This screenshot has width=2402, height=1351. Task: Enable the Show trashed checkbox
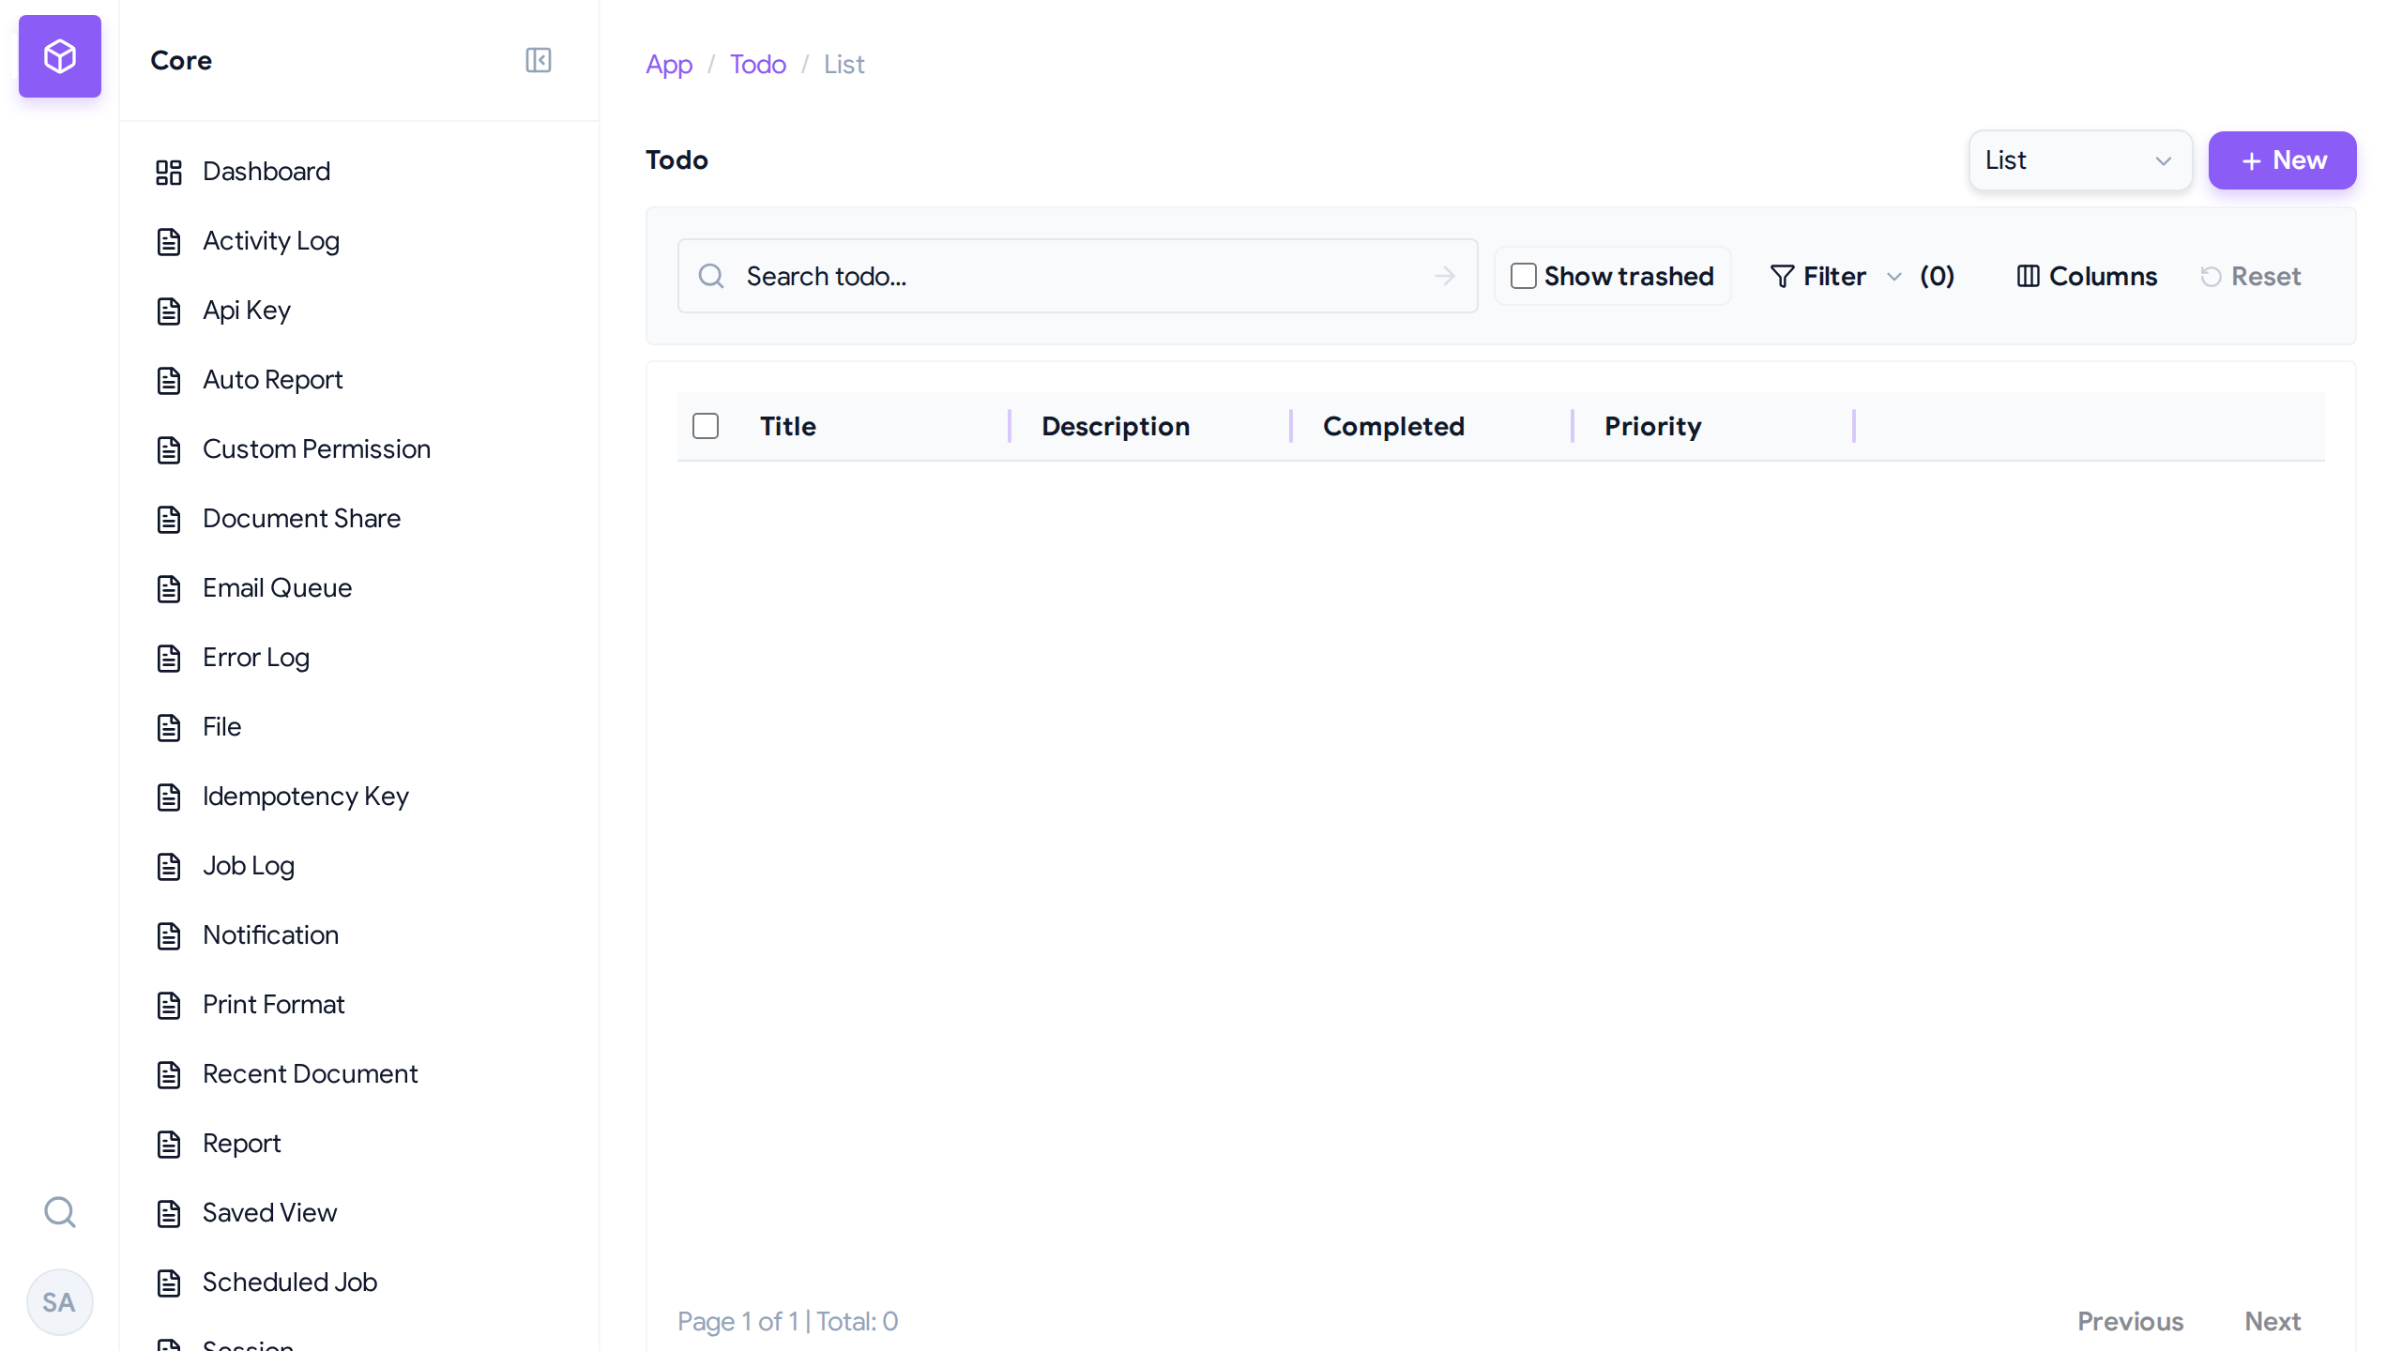tap(1524, 276)
